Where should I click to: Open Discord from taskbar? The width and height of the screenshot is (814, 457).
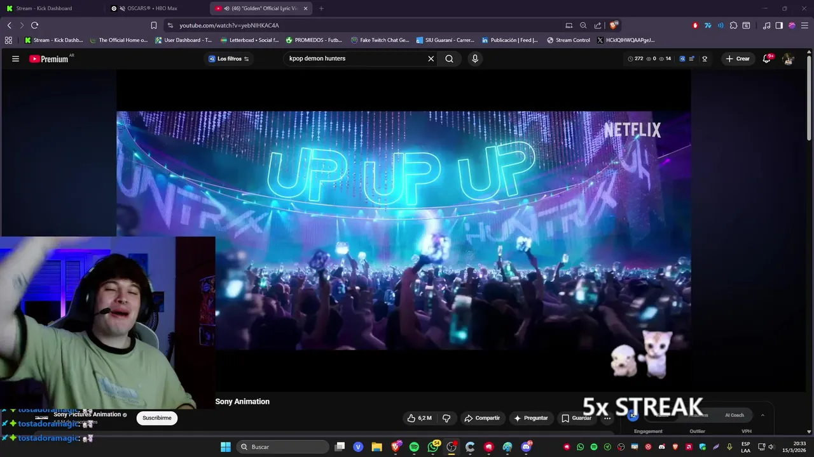526,447
